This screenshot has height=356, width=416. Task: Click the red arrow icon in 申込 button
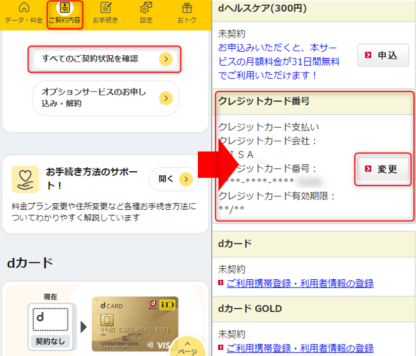[x=368, y=55]
